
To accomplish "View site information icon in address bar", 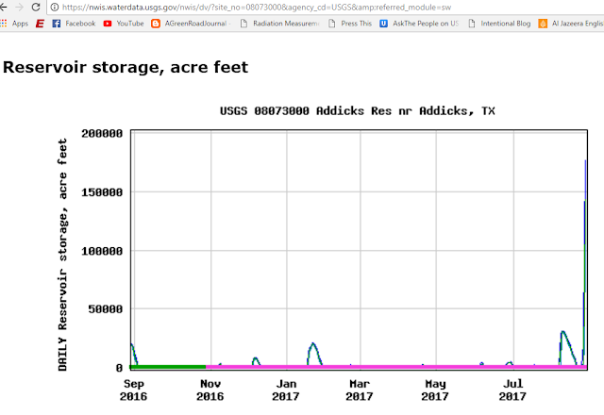I will pos(55,7).
